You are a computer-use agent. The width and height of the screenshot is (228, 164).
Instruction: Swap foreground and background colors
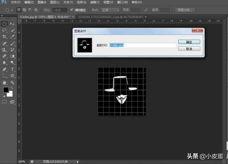tap(12, 88)
